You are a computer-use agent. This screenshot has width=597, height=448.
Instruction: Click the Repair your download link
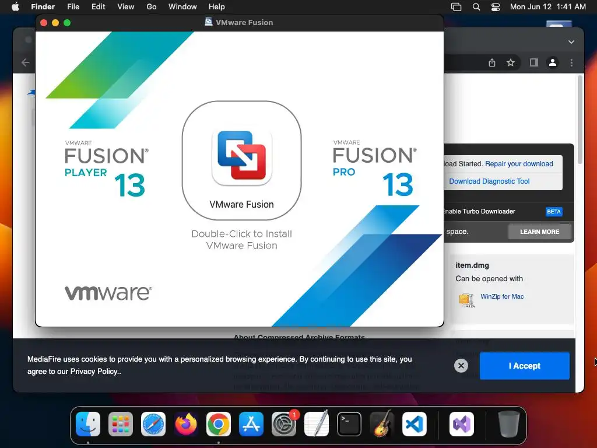[519, 164]
